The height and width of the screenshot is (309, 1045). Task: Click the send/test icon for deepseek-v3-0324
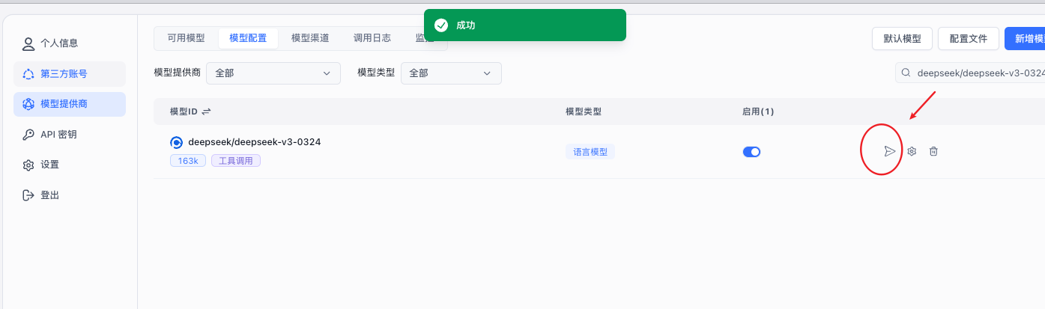point(890,151)
